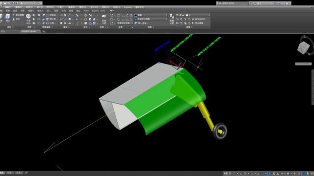314x176 pixels.
Task: Select the Circle tool in Draw panel
Action: point(70,19)
